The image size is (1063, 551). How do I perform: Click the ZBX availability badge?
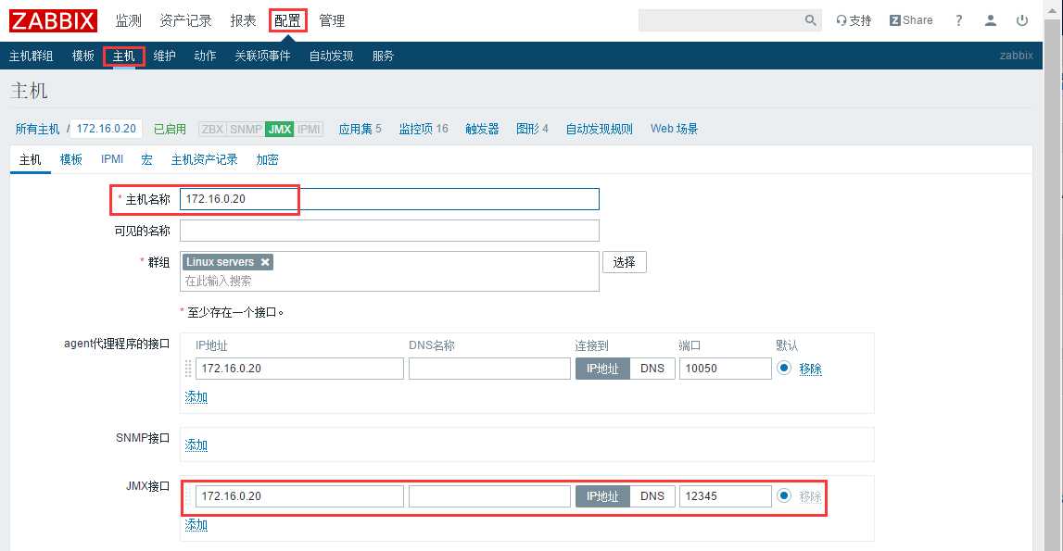pos(213,129)
